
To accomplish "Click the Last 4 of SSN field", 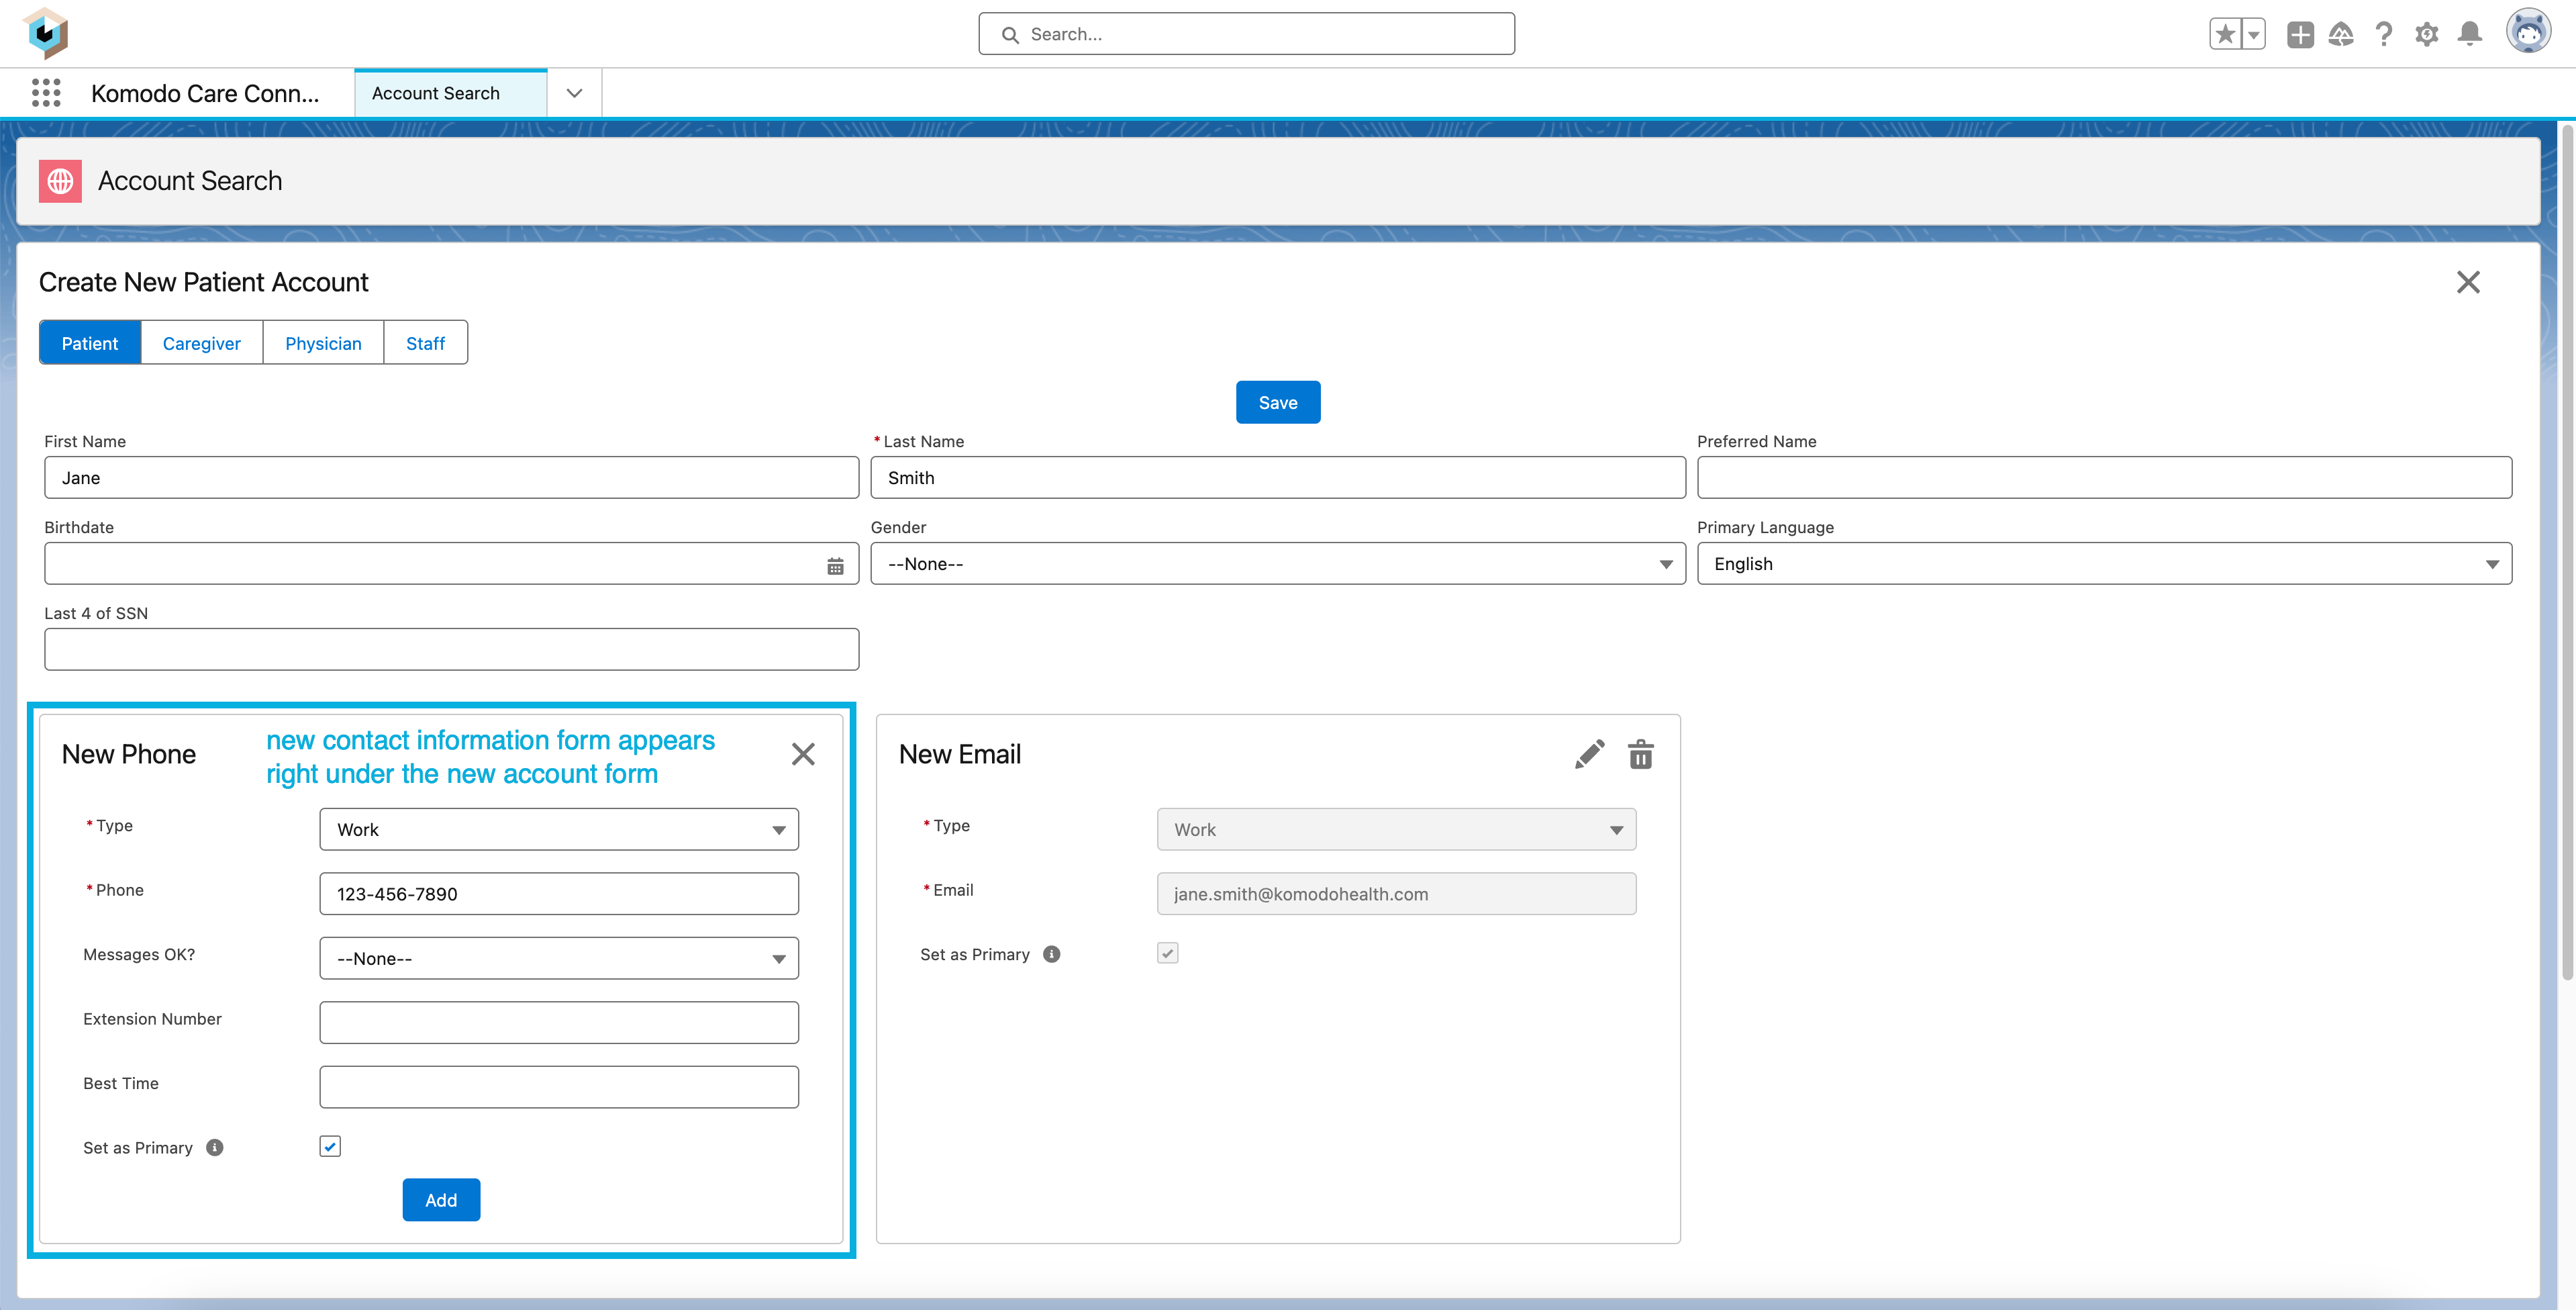I will 451,649.
